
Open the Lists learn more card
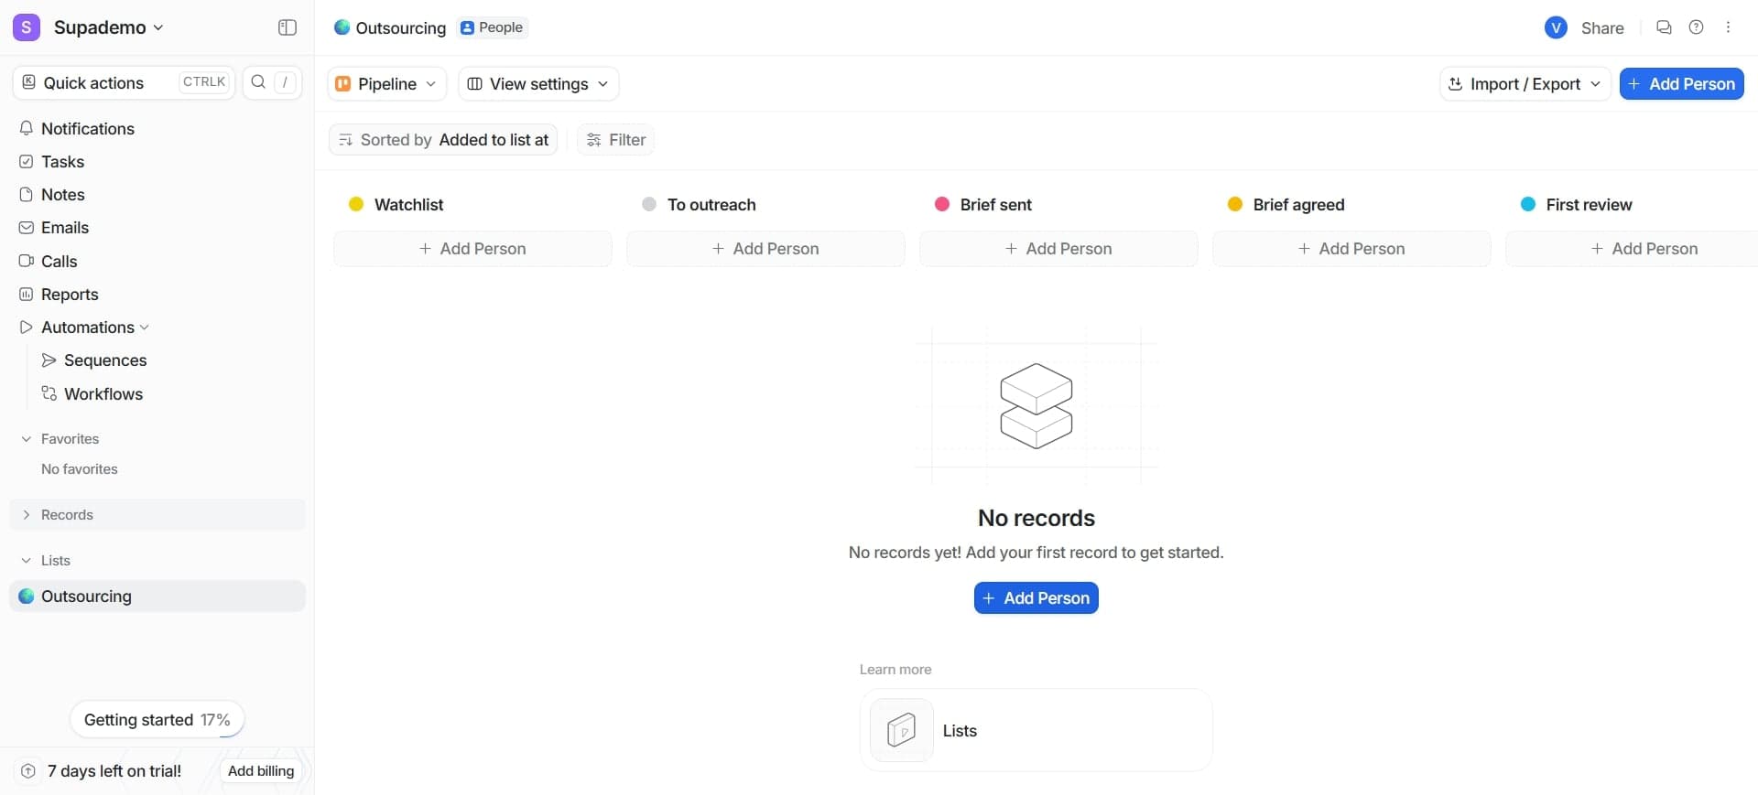[x=1036, y=730]
